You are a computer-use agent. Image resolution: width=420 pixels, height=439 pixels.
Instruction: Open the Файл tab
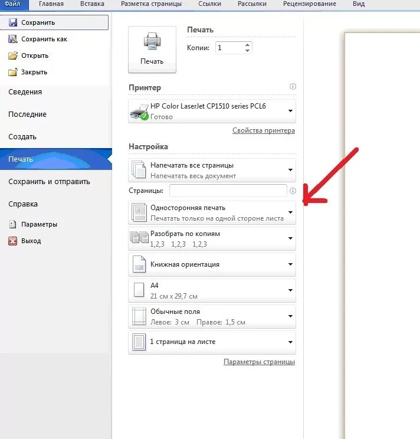click(14, 4)
